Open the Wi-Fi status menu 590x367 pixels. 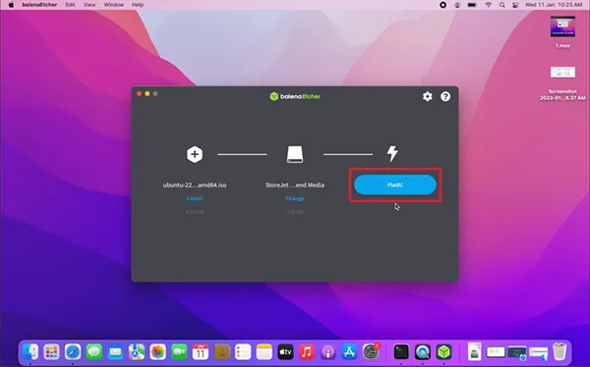(489, 5)
